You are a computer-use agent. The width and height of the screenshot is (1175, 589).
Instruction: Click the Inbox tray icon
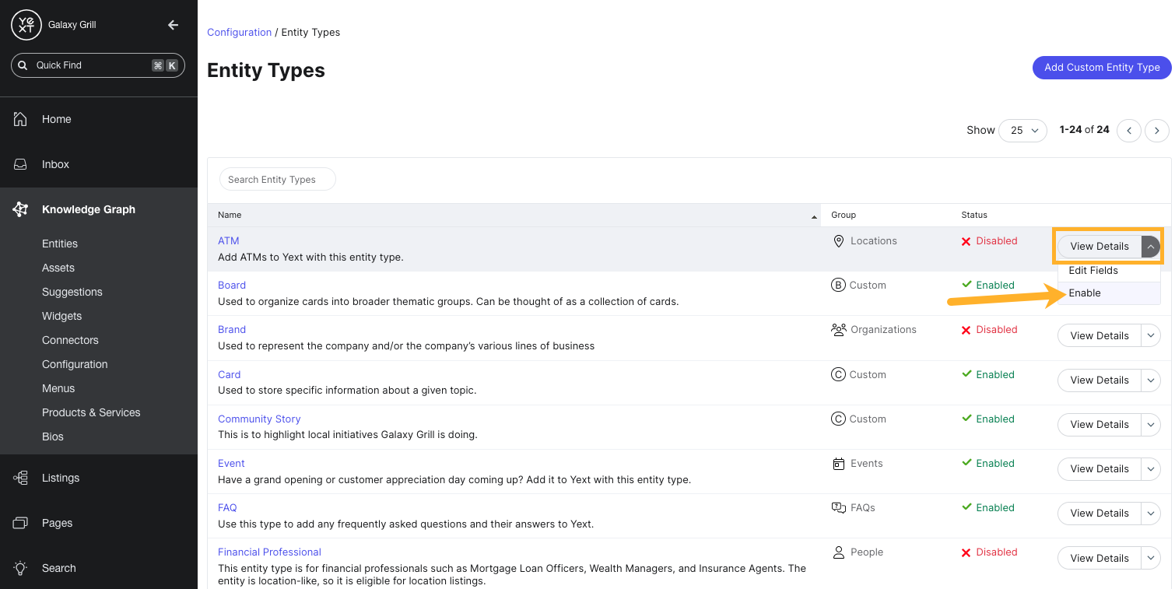click(21, 164)
